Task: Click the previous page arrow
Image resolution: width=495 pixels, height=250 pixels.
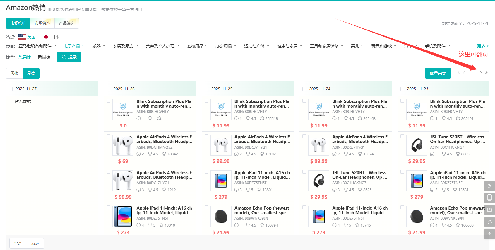Action: click(464, 73)
